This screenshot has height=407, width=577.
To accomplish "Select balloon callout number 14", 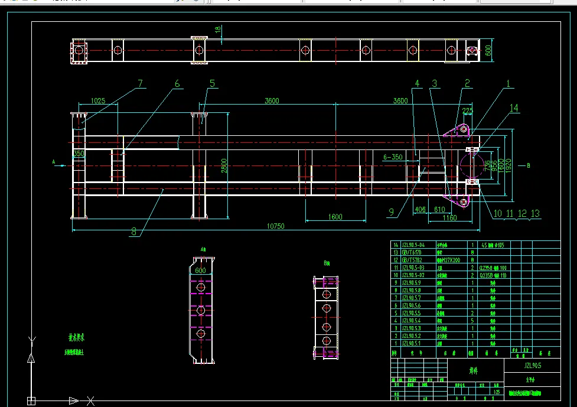I will [514, 108].
